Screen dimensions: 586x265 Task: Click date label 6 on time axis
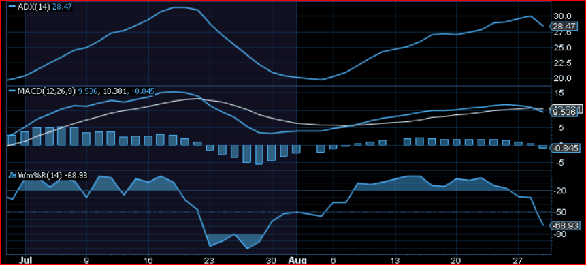[333, 260]
